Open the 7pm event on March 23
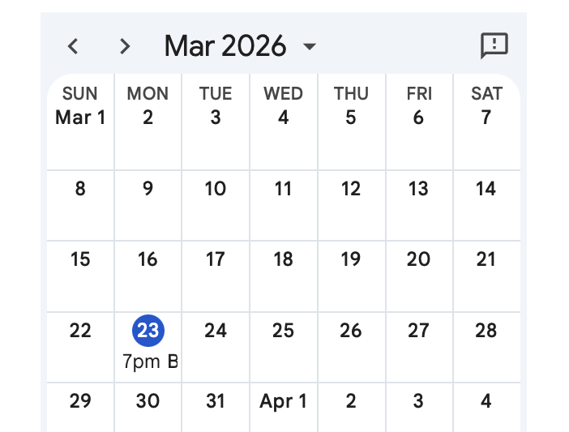This screenshot has width=569, height=432. (149, 362)
